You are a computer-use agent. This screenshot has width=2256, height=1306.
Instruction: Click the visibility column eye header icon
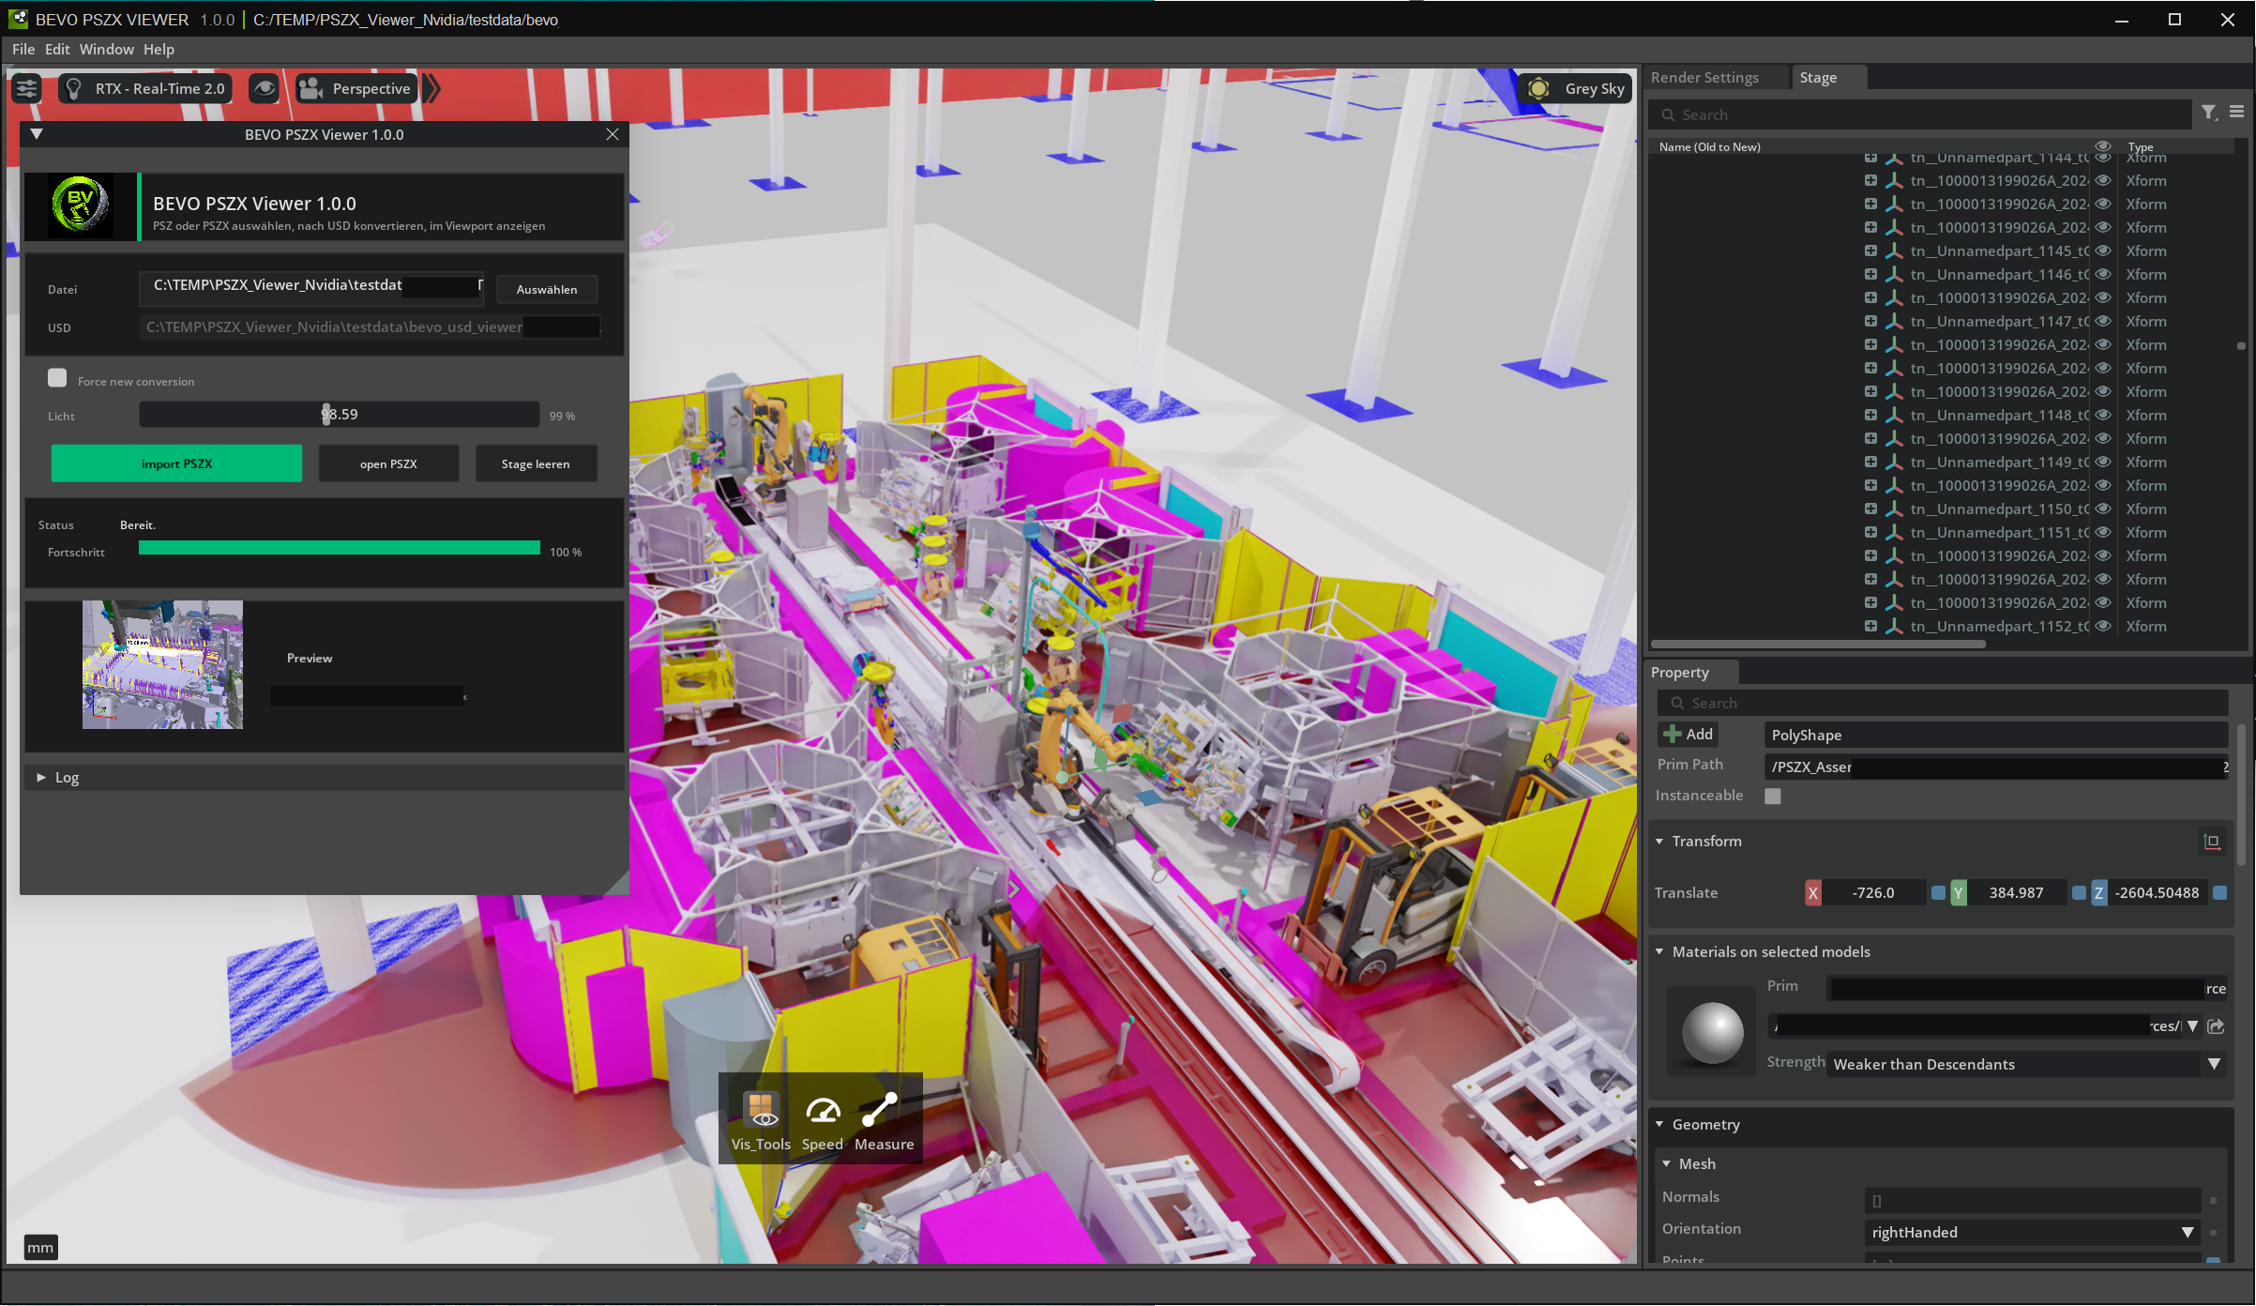pyautogui.click(x=2103, y=146)
